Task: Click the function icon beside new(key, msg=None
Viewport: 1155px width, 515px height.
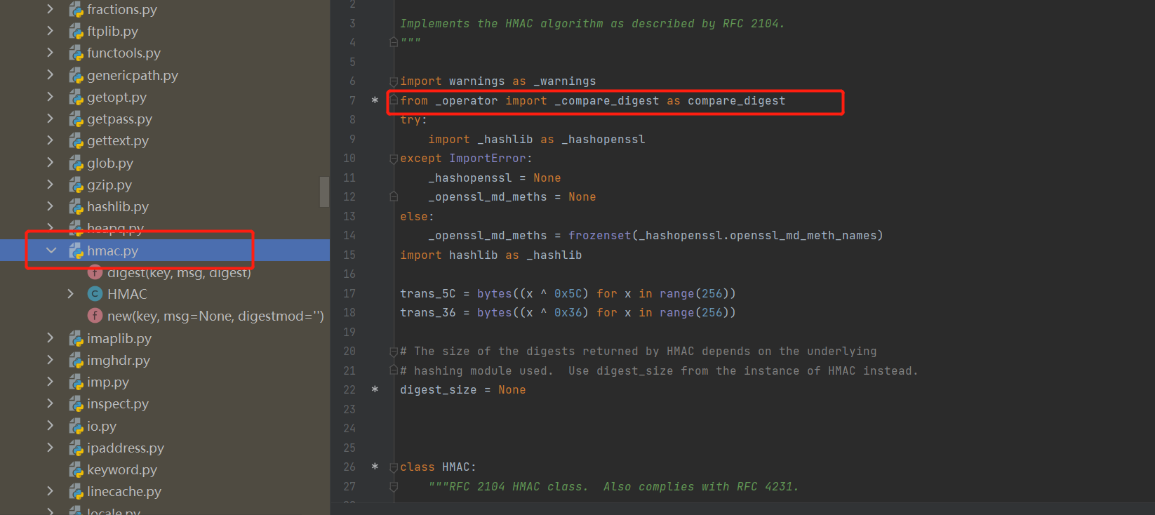Action: pos(95,316)
